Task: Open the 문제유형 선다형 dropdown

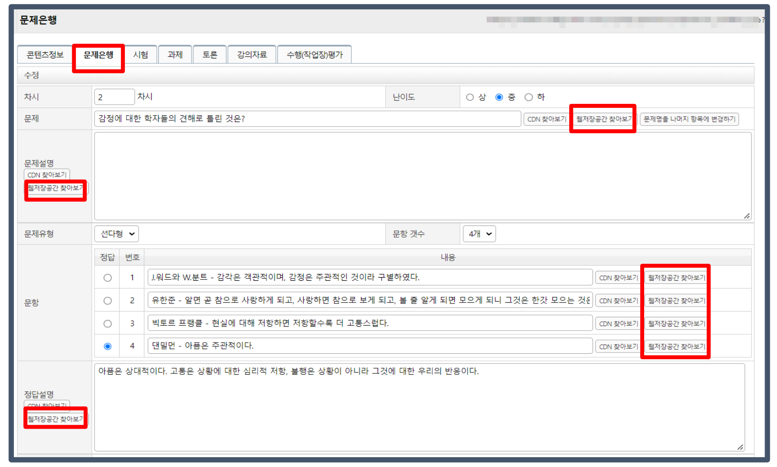Action: pos(117,234)
